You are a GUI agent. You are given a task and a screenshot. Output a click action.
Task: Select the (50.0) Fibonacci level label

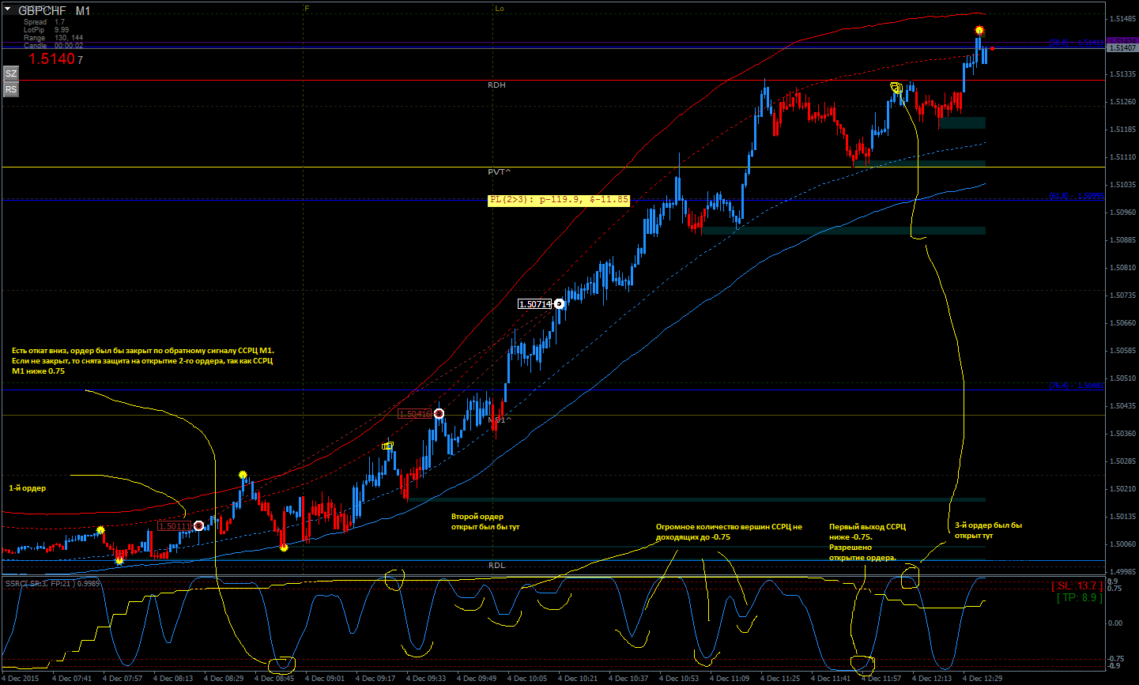(1077, 43)
